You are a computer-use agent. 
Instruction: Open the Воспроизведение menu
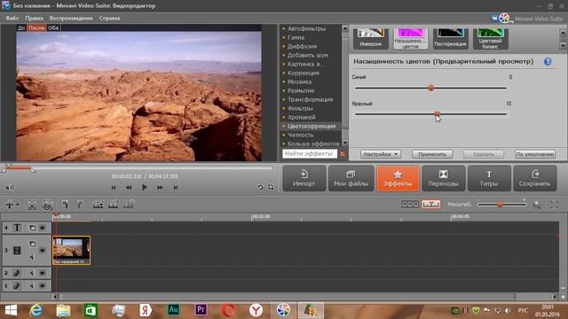click(71, 18)
